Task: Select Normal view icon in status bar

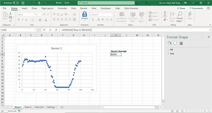Action: click(x=172, y=111)
